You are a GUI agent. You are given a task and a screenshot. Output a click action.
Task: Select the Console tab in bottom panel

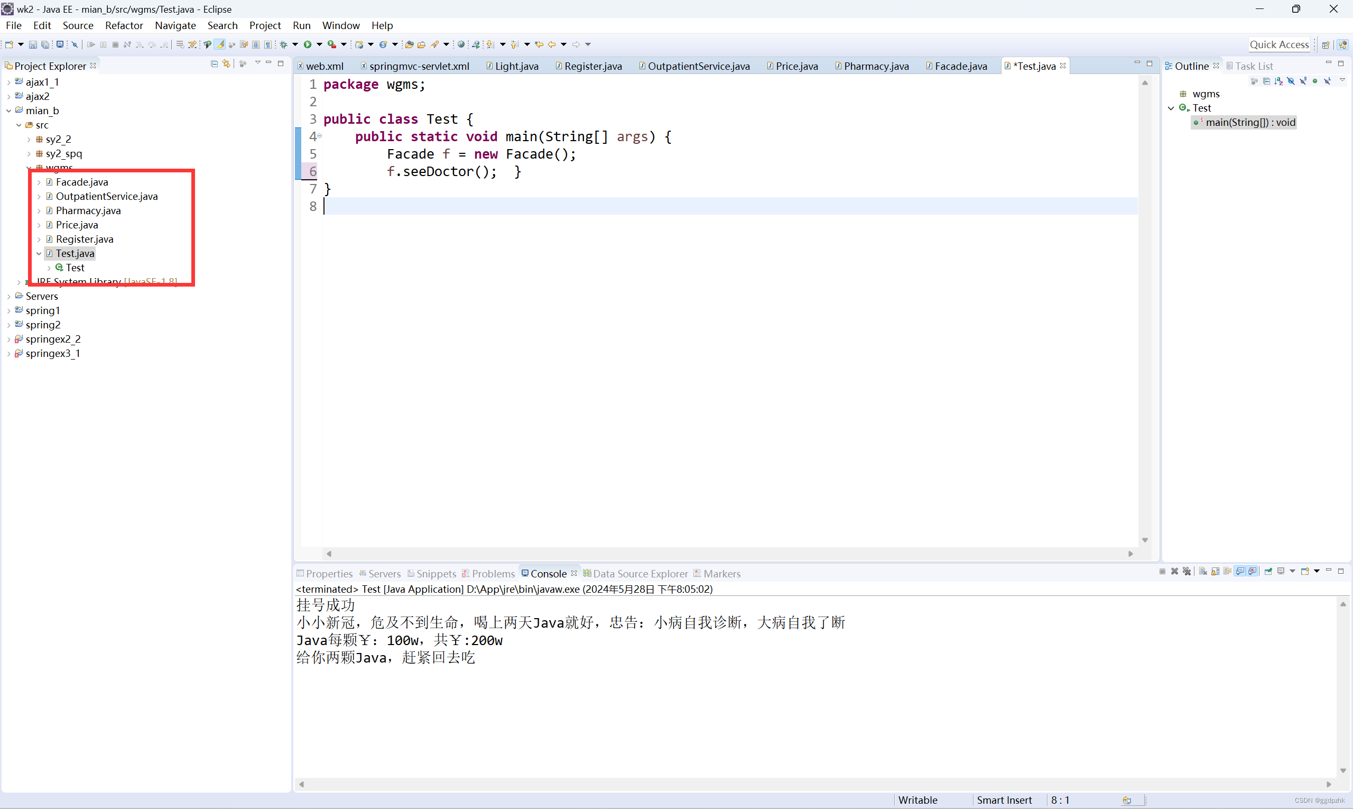click(548, 573)
